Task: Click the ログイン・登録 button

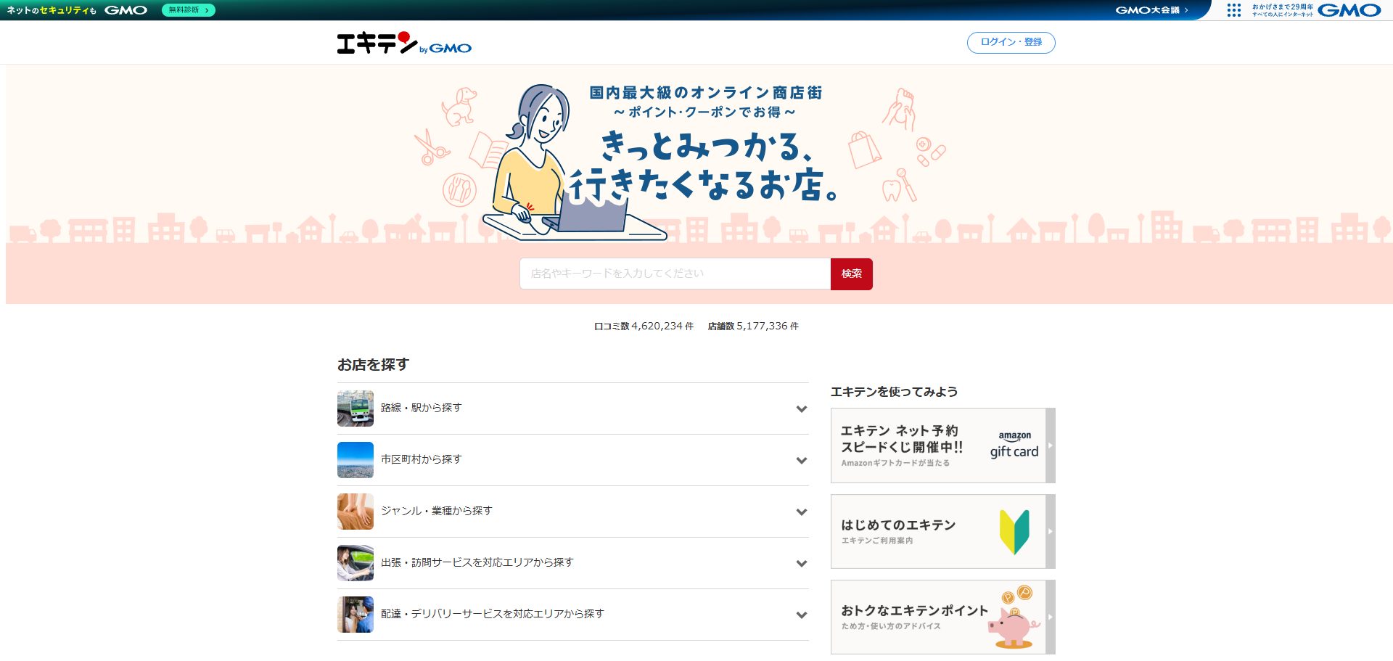Action: point(1011,42)
